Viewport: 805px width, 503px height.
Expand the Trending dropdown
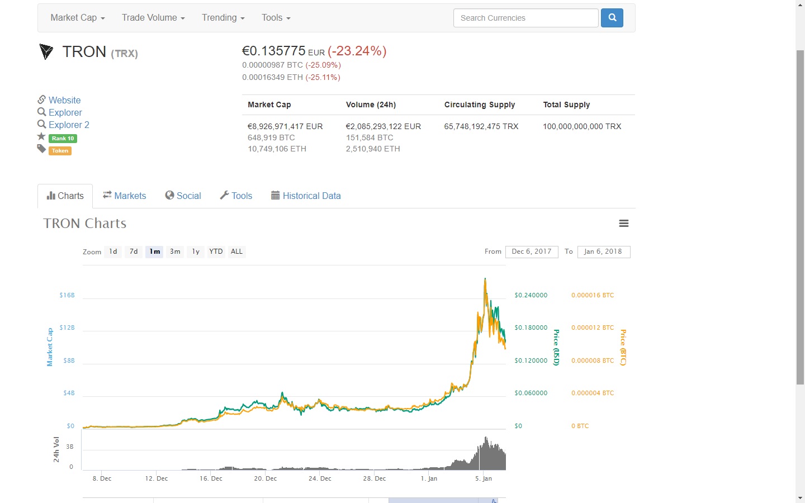point(223,18)
